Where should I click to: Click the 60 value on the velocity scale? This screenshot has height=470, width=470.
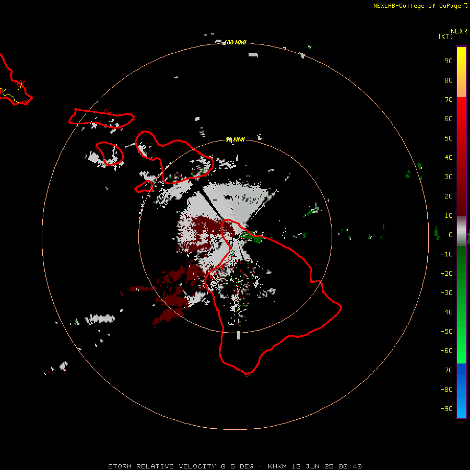(x=449, y=119)
